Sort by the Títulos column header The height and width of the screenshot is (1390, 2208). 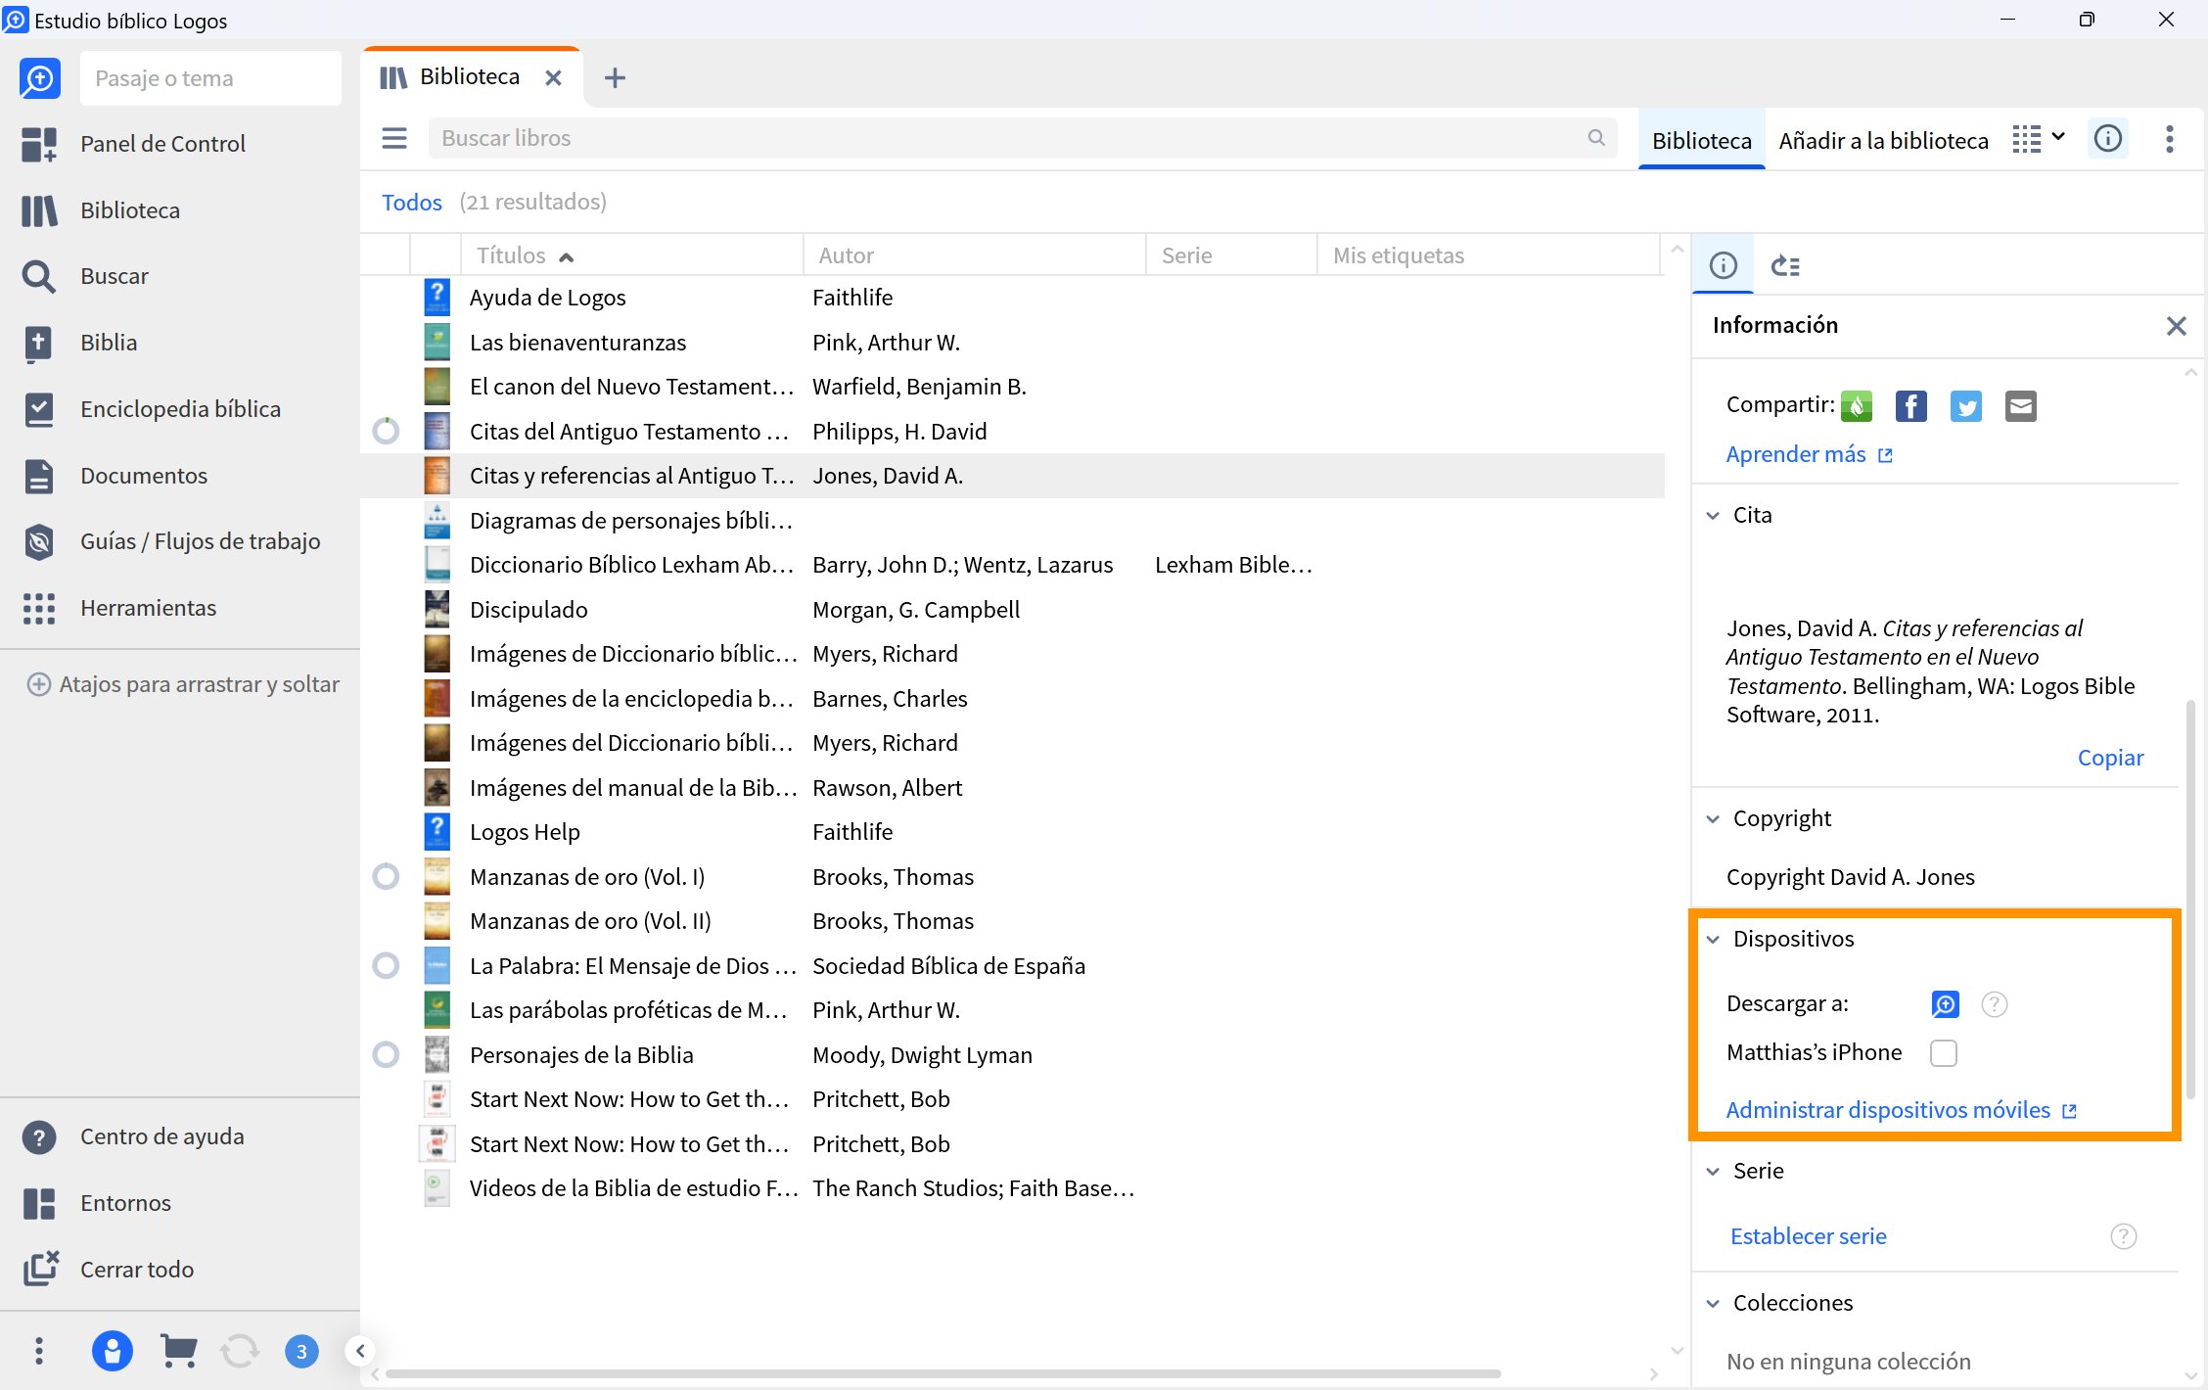coord(631,255)
